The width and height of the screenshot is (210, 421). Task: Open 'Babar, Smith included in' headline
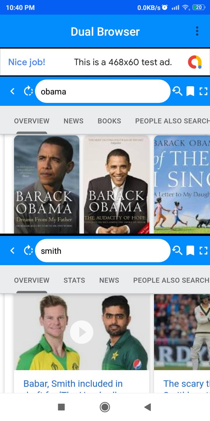[73, 384]
